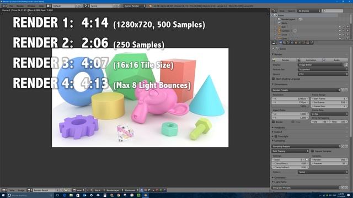
Task: Click the Blender icon on the taskbar
Action: 146,195
